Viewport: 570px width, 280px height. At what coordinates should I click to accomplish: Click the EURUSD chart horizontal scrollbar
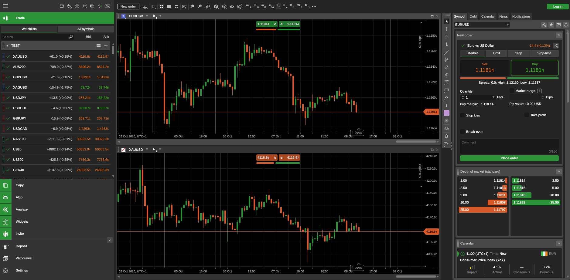(x=416, y=141)
